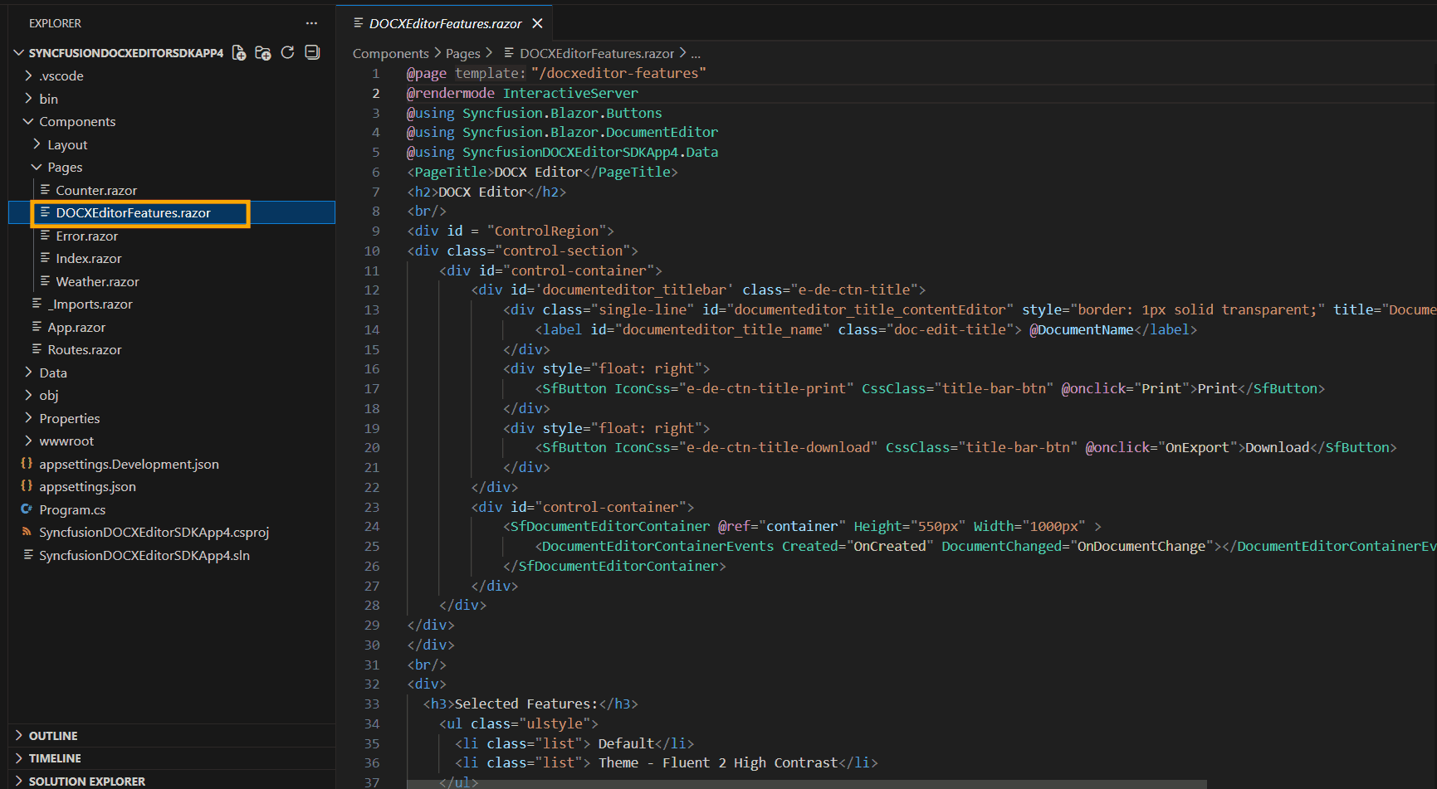Click Components in the breadcrumb path
The image size is (1437, 789).
point(390,53)
